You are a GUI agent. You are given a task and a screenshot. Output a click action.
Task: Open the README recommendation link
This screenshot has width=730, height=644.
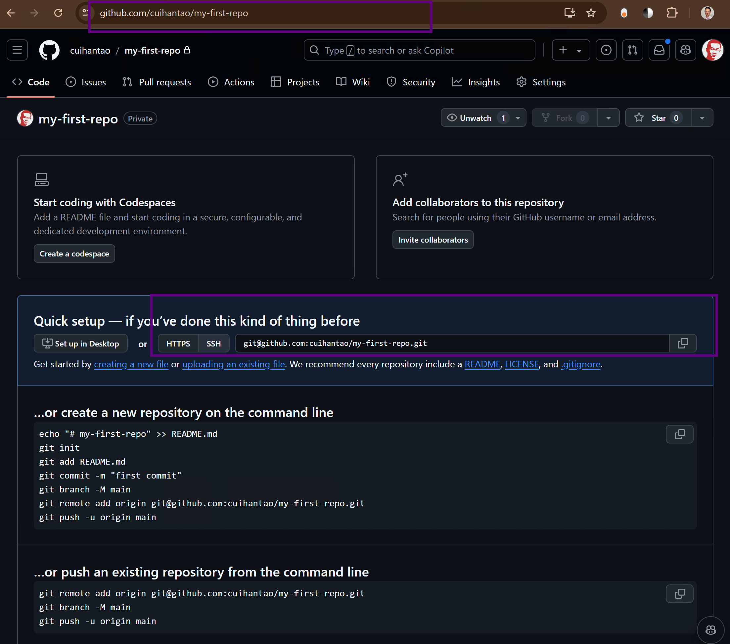point(482,364)
